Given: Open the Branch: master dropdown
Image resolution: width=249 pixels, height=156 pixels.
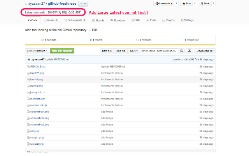Looking at the screenshot, I should (x=37, y=51).
